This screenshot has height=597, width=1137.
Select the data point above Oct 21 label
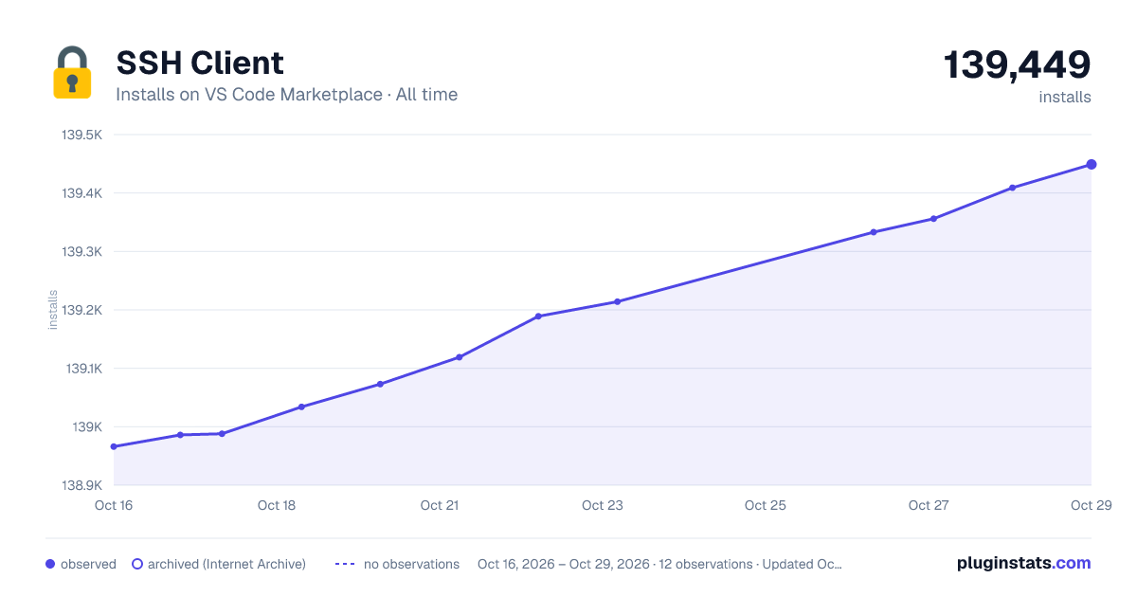460,357
